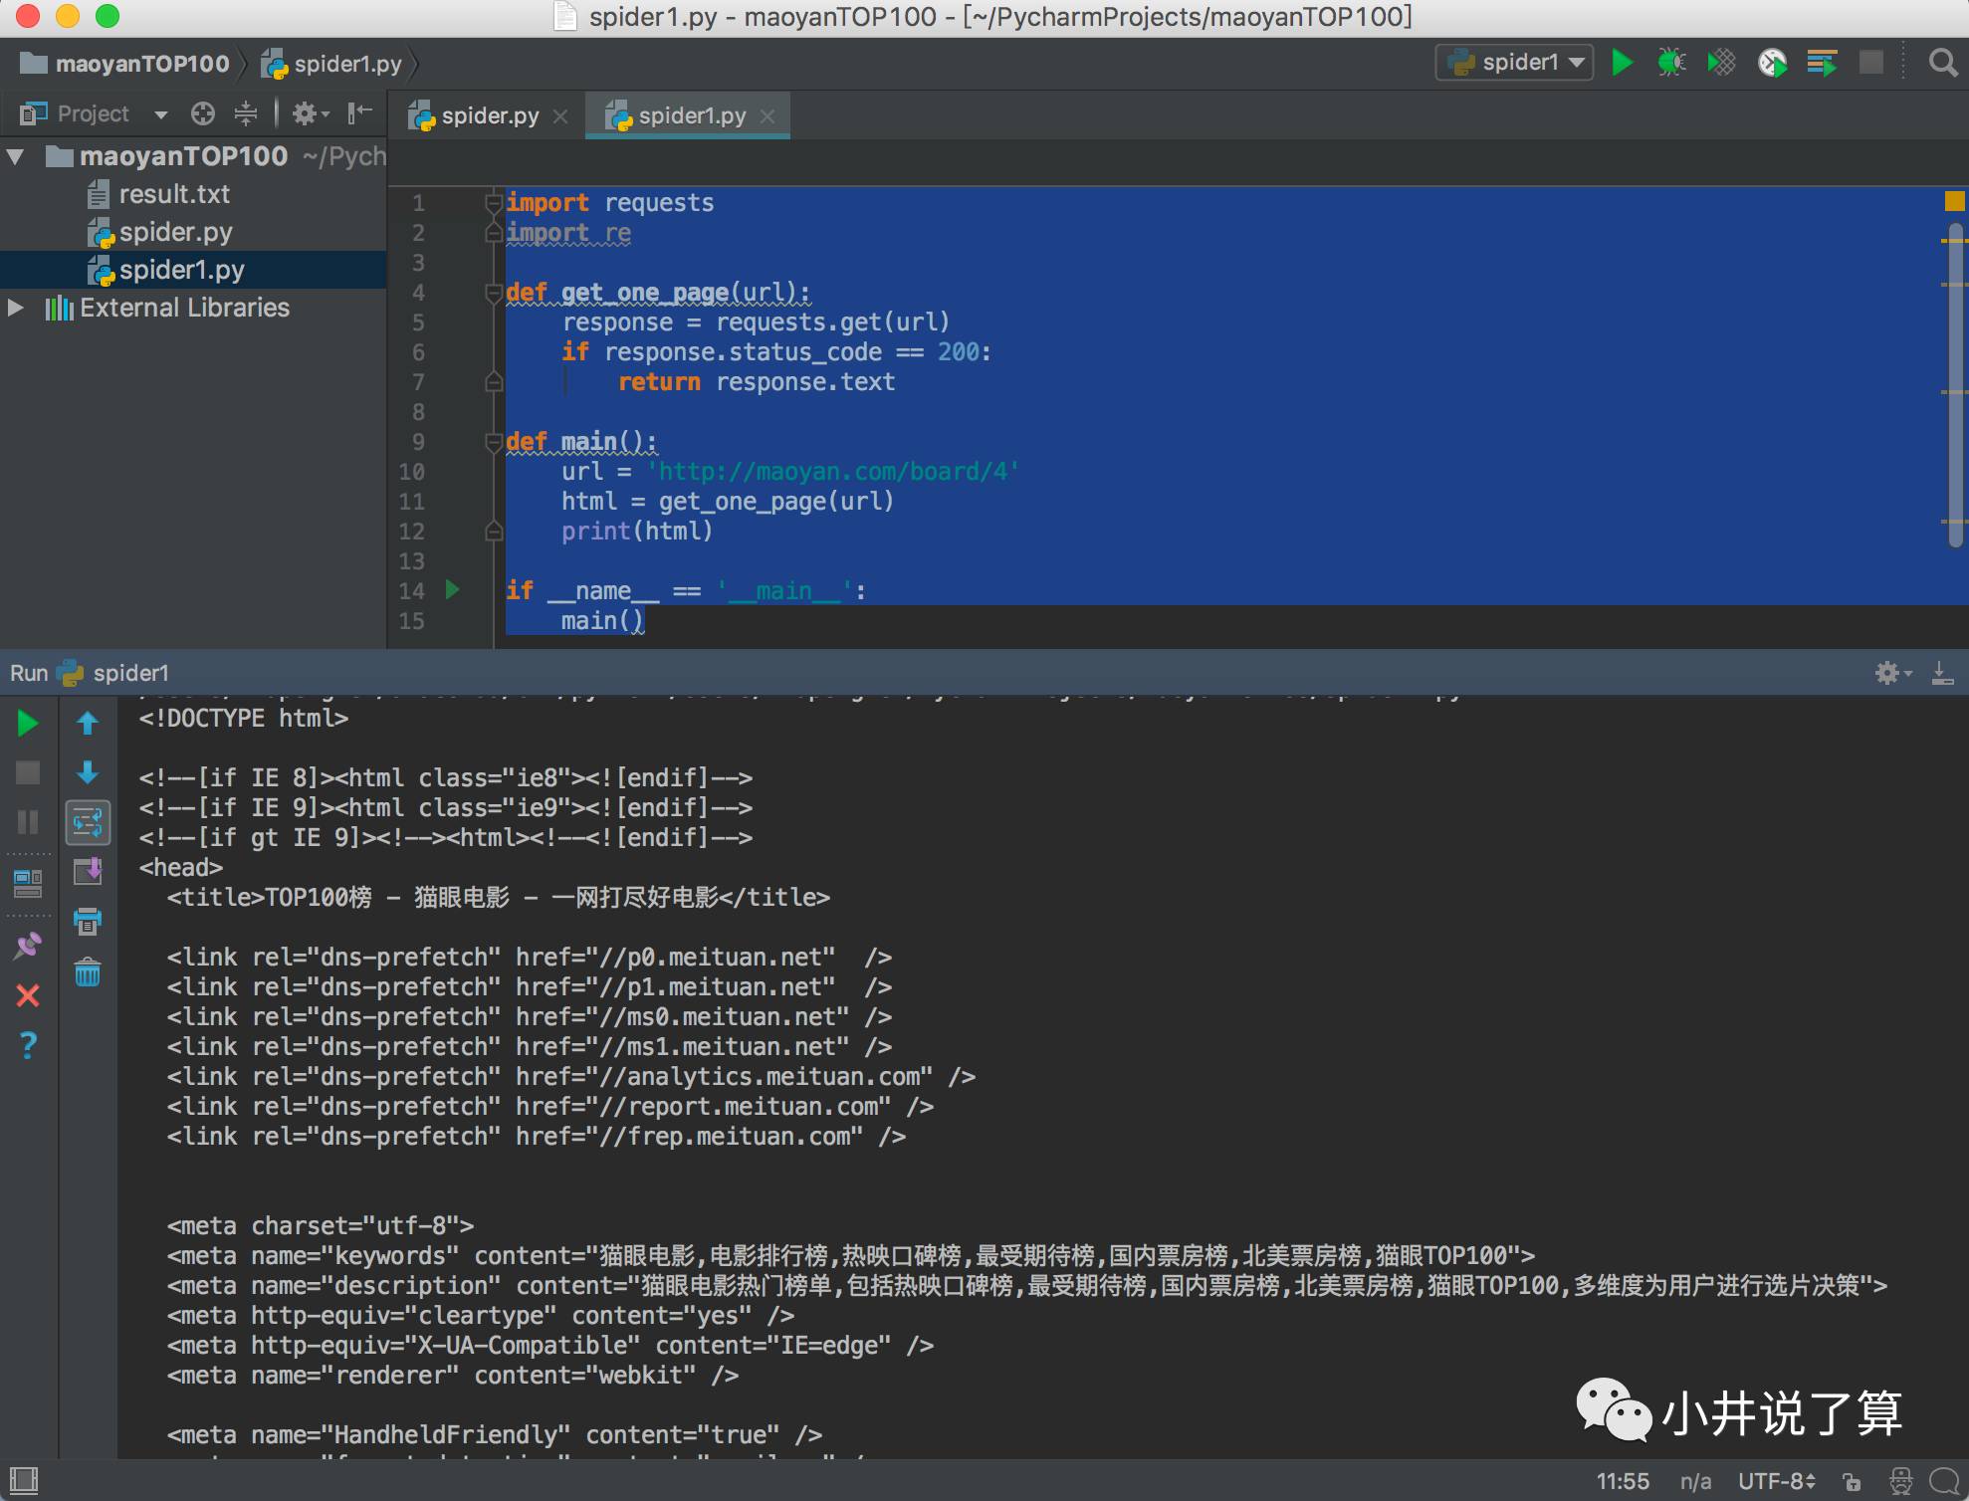Screen dimensions: 1969x1501
Task: Click maoyanTOP100 breadcrumb in navigation bar
Action: tap(125, 64)
